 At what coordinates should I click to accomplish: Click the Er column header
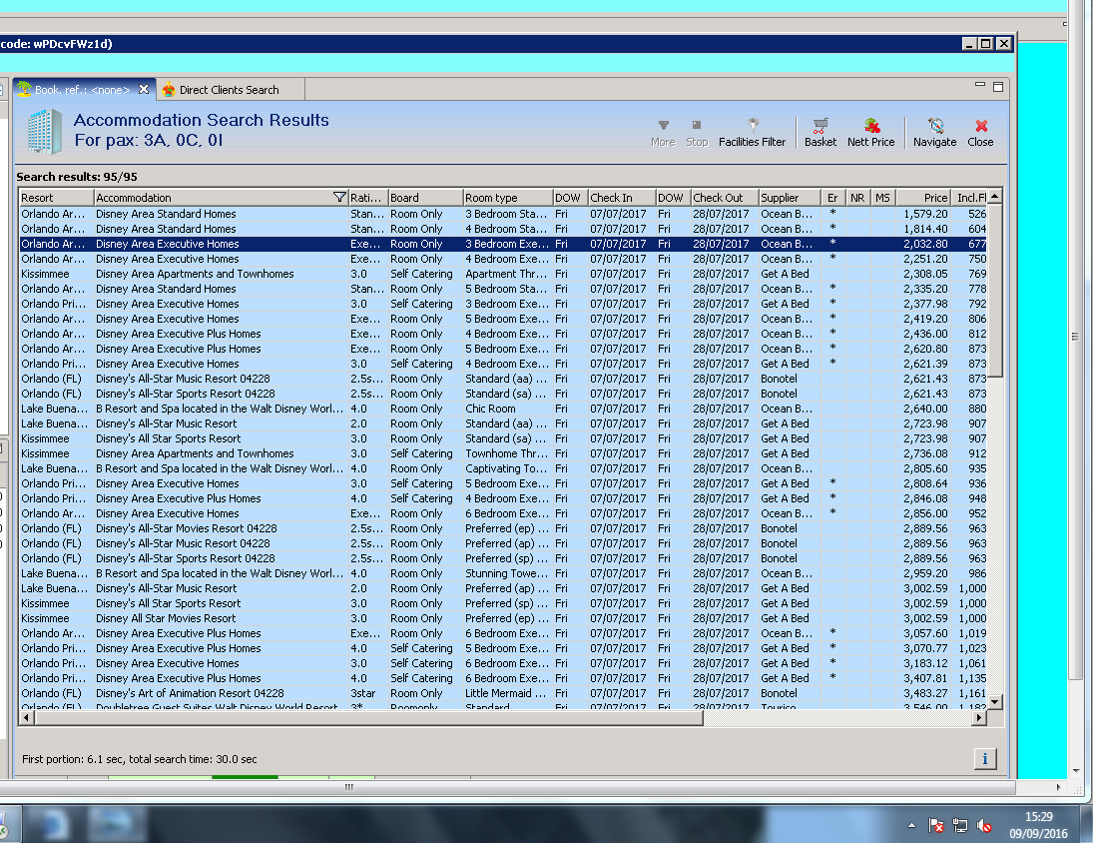(x=833, y=198)
